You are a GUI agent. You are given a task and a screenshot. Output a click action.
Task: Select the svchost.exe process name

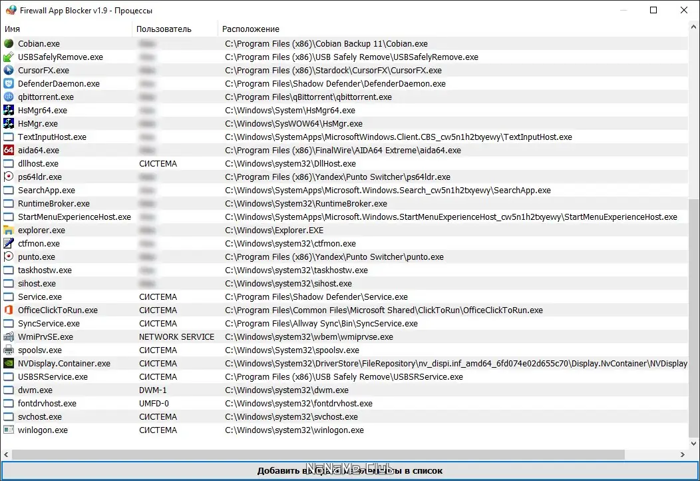point(40,416)
